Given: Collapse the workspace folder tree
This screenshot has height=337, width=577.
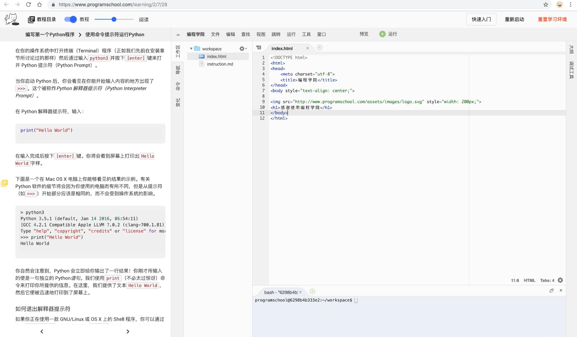Looking at the screenshot, I should point(191,49).
